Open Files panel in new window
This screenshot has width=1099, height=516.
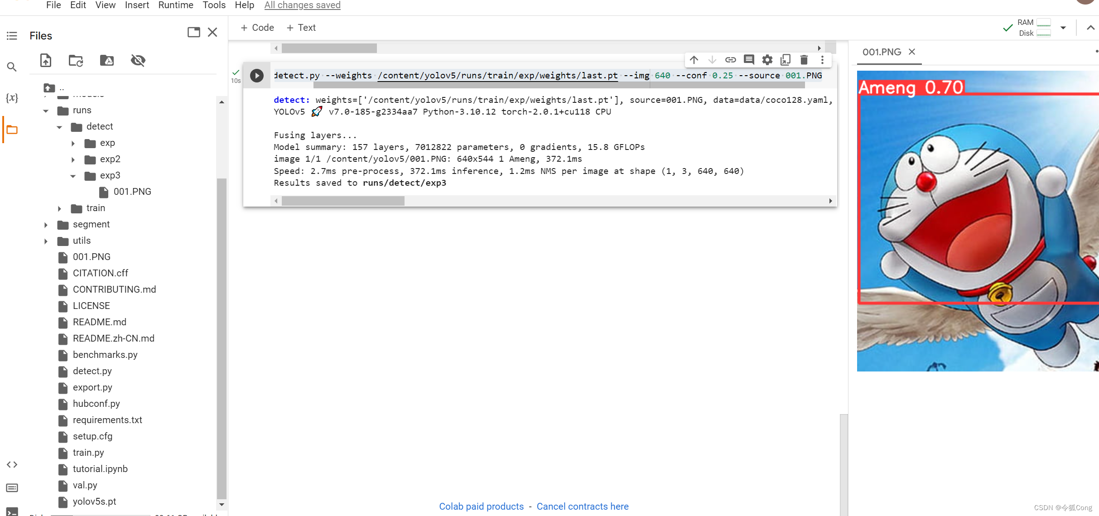[x=194, y=32]
